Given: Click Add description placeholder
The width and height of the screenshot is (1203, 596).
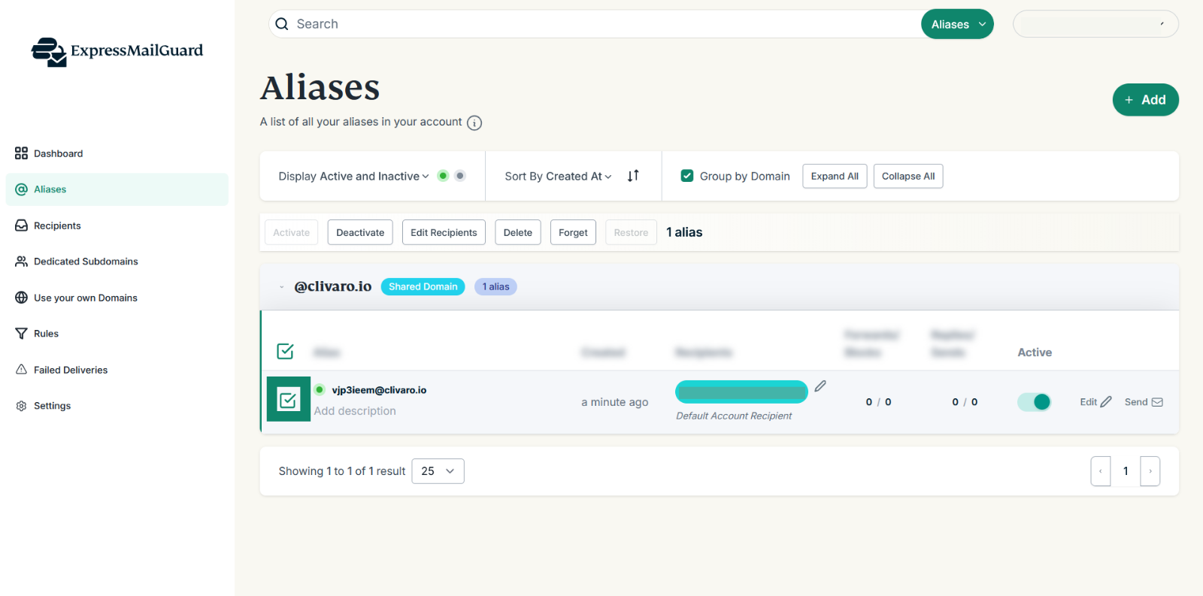Looking at the screenshot, I should [355, 411].
